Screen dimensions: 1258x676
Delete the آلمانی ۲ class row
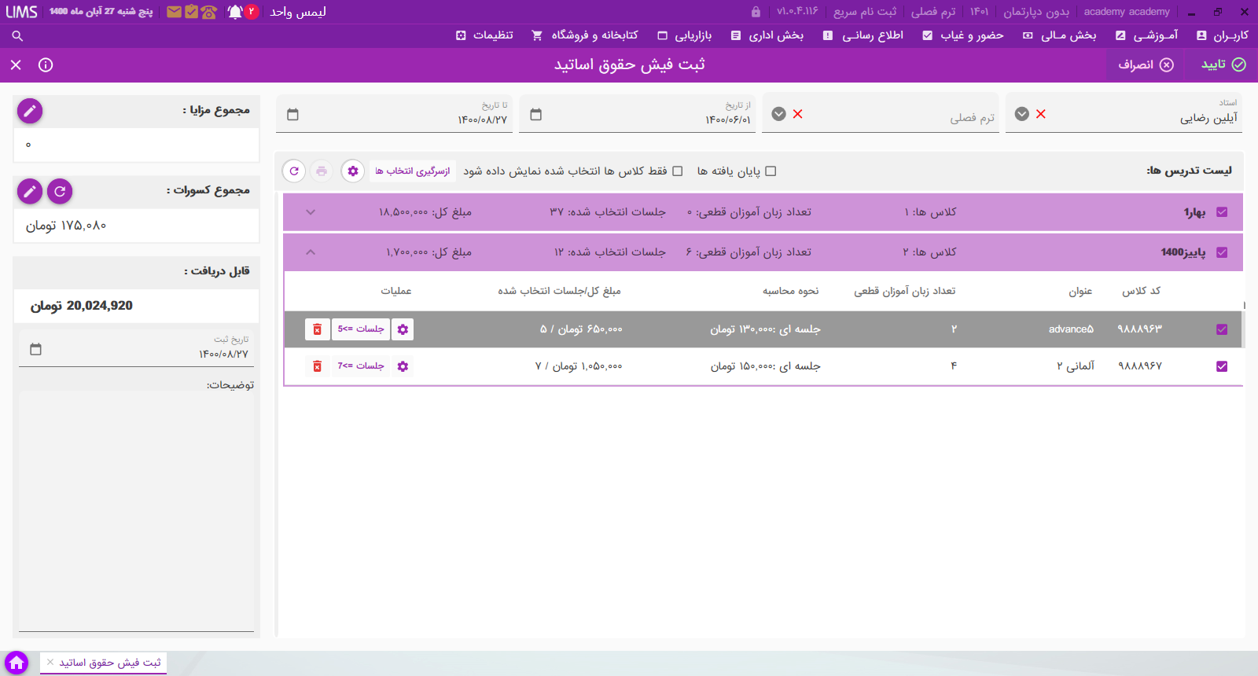point(317,366)
